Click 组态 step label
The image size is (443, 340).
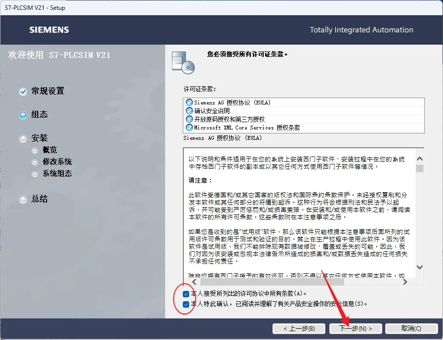tap(39, 114)
